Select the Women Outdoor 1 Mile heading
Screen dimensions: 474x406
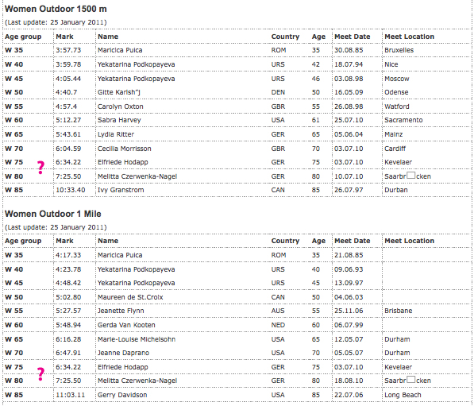click(53, 214)
